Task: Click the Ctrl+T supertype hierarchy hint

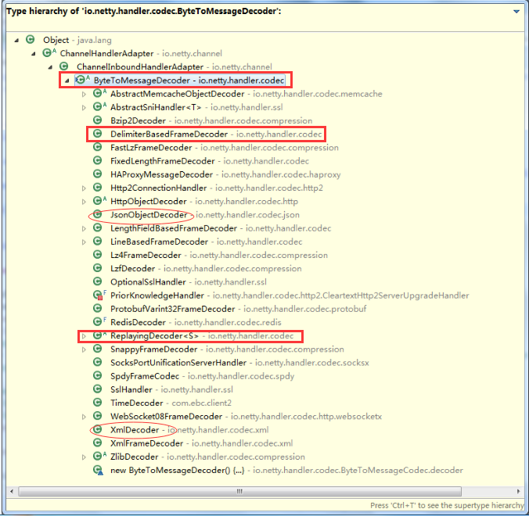Action: (x=447, y=505)
